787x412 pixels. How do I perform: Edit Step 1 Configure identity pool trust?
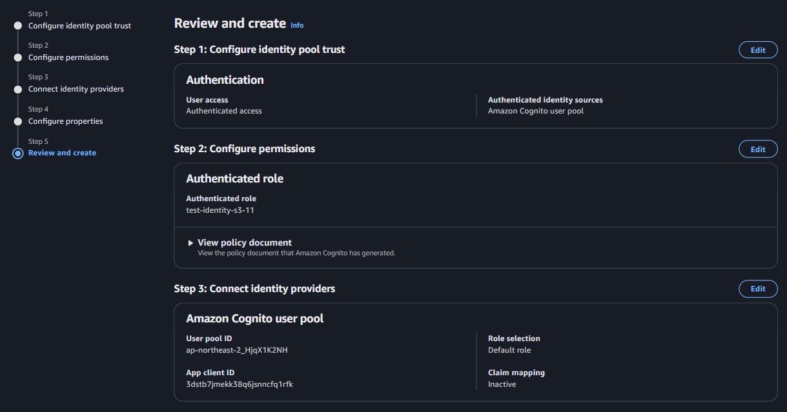tap(758, 50)
